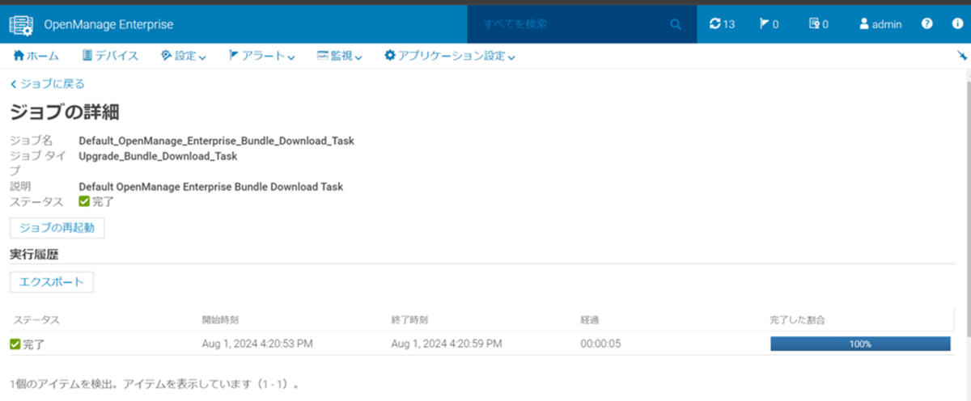This screenshot has height=401, width=971.
Task: Go to the ホーム menu item
Action: 36,56
